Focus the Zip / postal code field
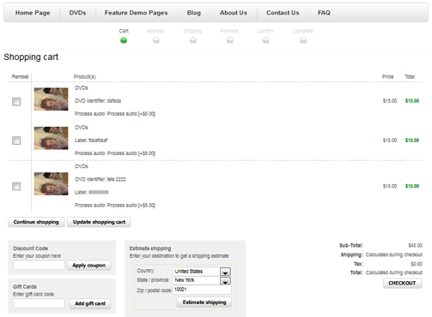Image resolution: width=432 pixels, height=317 pixels. point(202,290)
